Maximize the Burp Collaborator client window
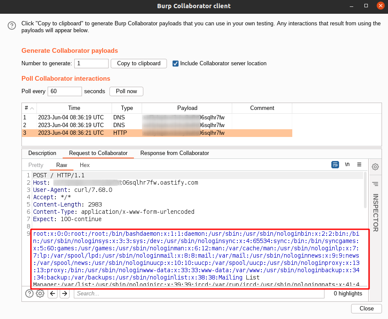This screenshot has width=388, height=319. click(366, 6)
